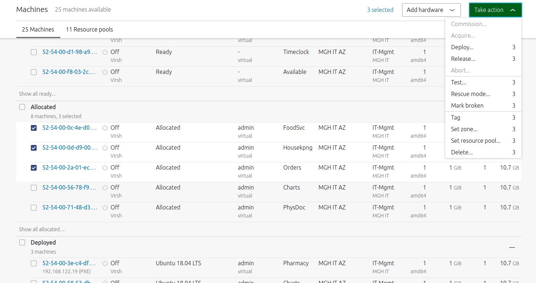
Task: Open the Add hardware dropdown
Action: coord(431,10)
